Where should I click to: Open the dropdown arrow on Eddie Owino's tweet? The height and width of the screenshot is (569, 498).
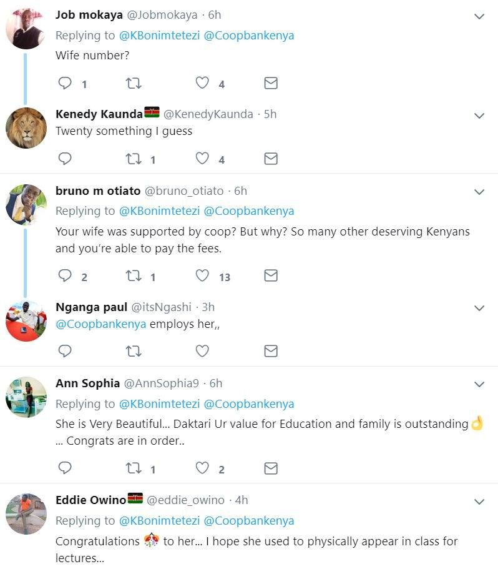(479, 502)
